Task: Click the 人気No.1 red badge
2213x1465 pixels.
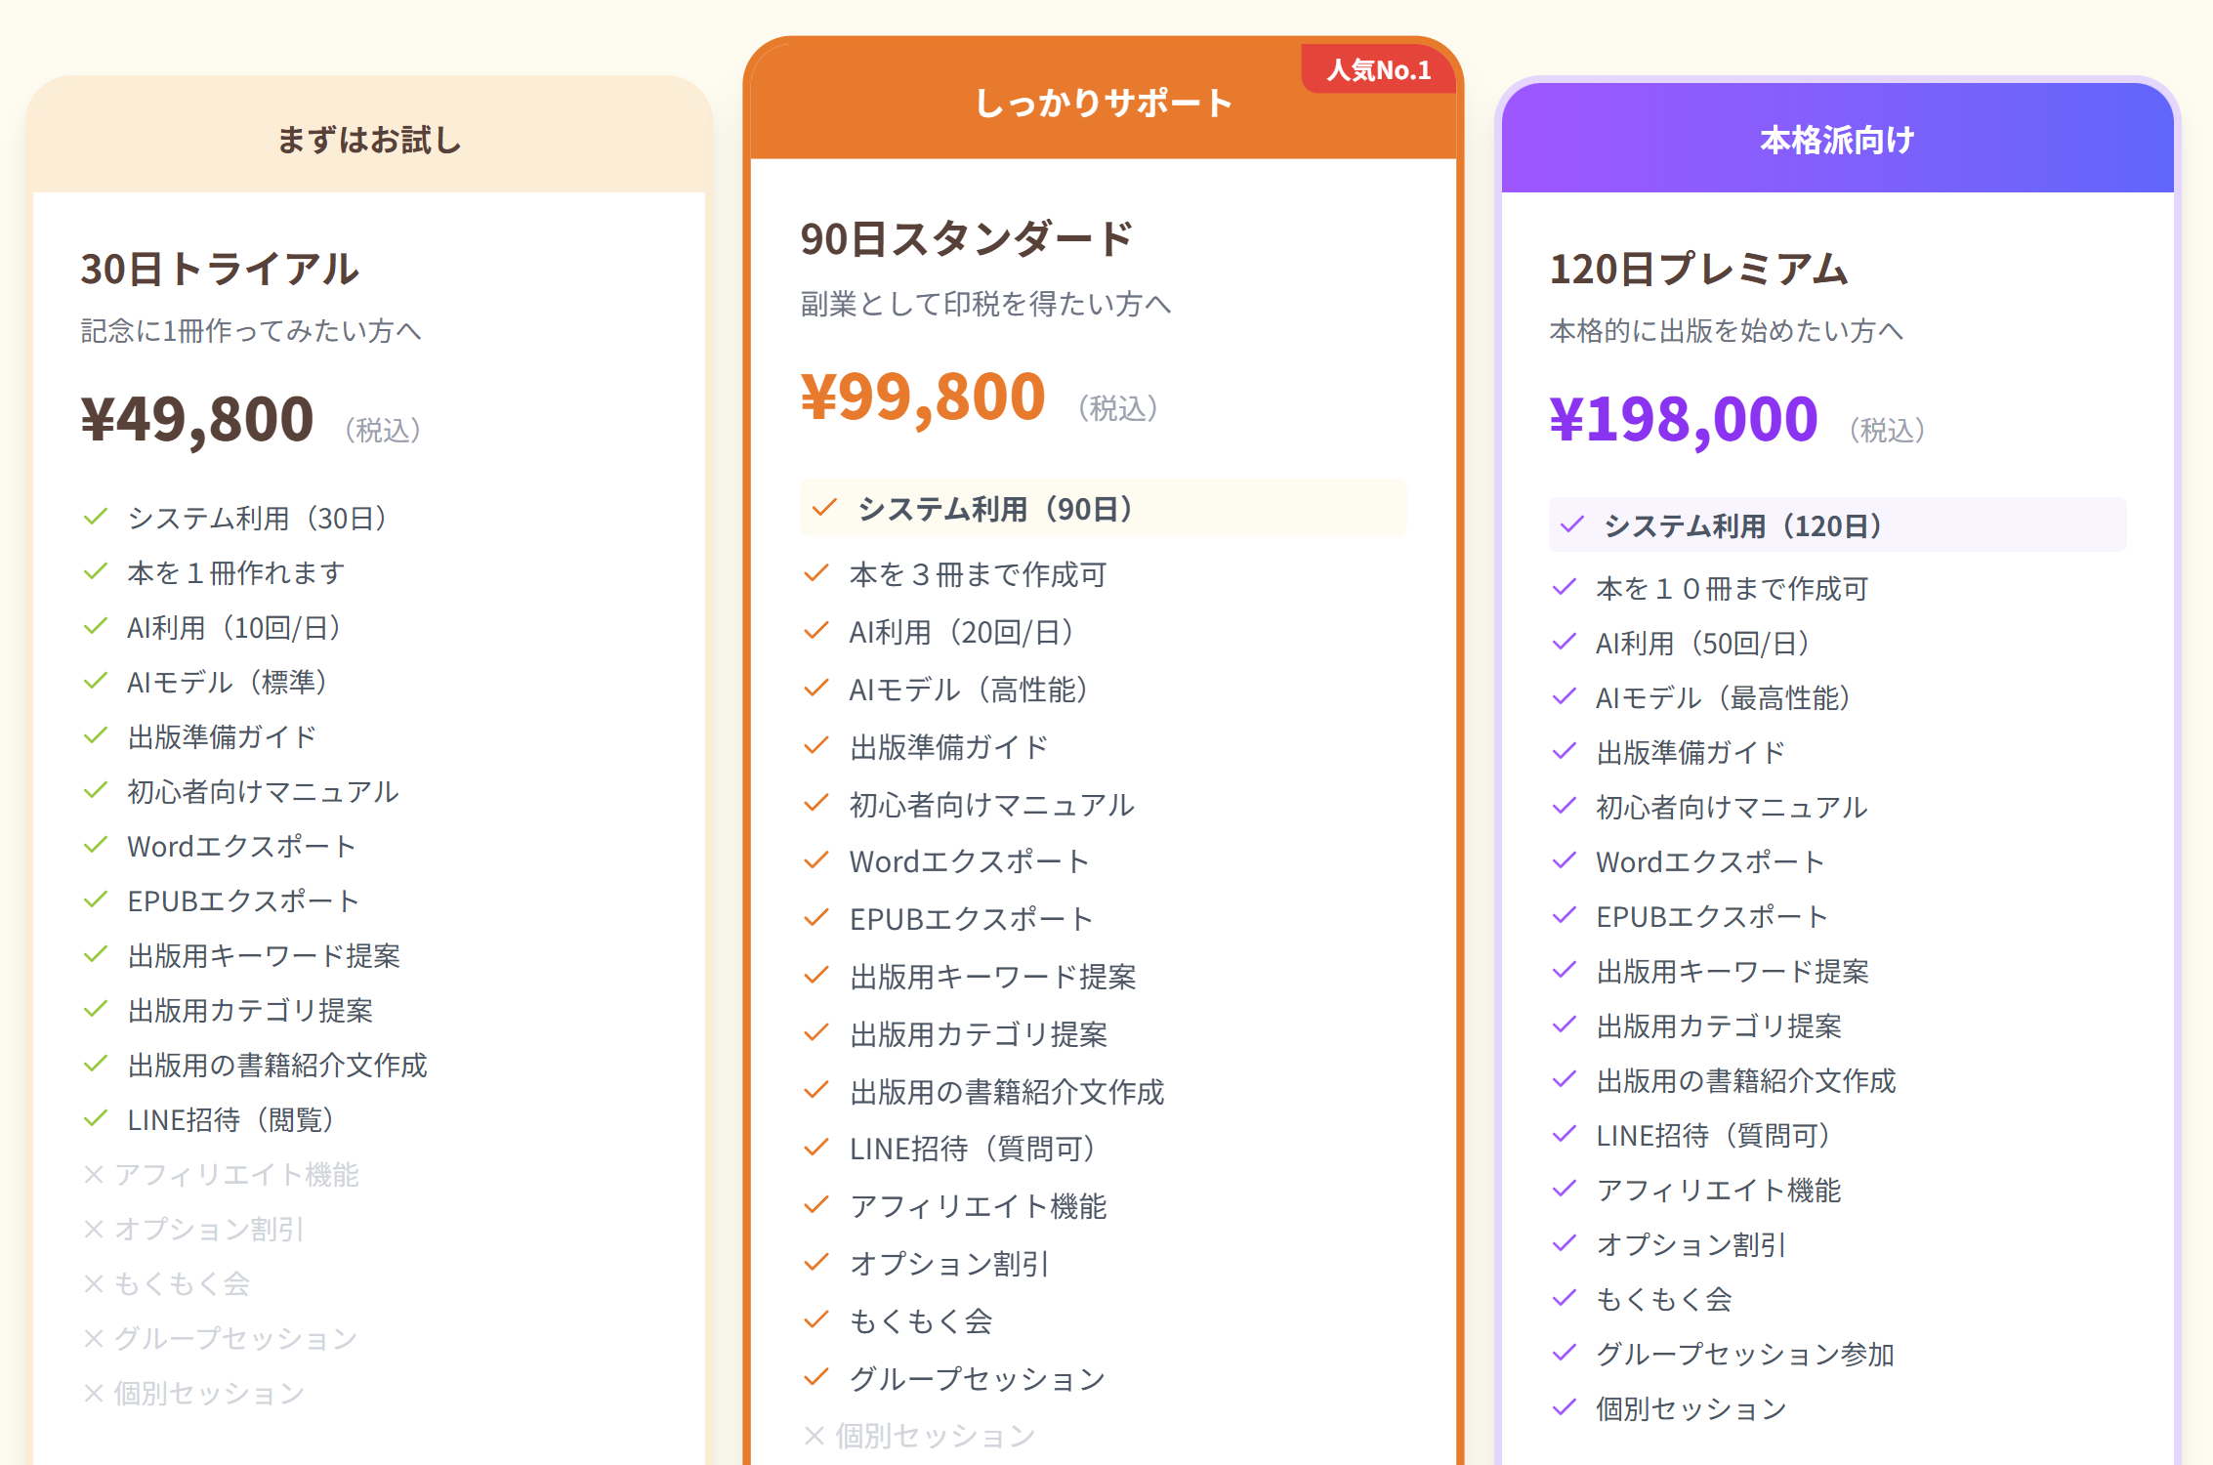Action: [x=1378, y=70]
